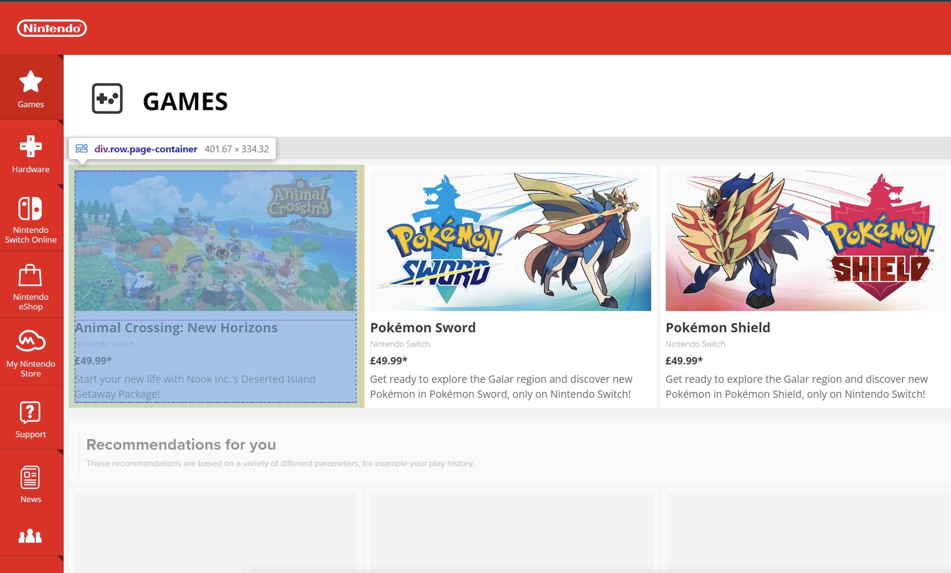Click "Nintendo Switch" platform label under Pokémon Sword
This screenshot has height=573, width=951.
pyautogui.click(x=400, y=344)
